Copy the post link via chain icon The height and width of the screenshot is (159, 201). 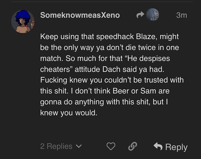132,146
